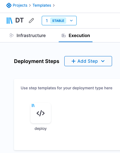Select the deploy step code icon
Screen dimensions: 120x153
[41, 113]
